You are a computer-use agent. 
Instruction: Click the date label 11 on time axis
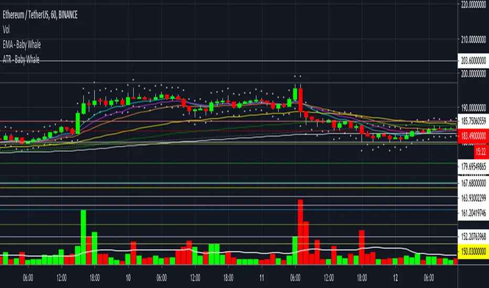tap(261, 278)
